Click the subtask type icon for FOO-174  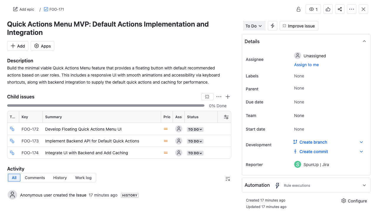coord(12,153)
